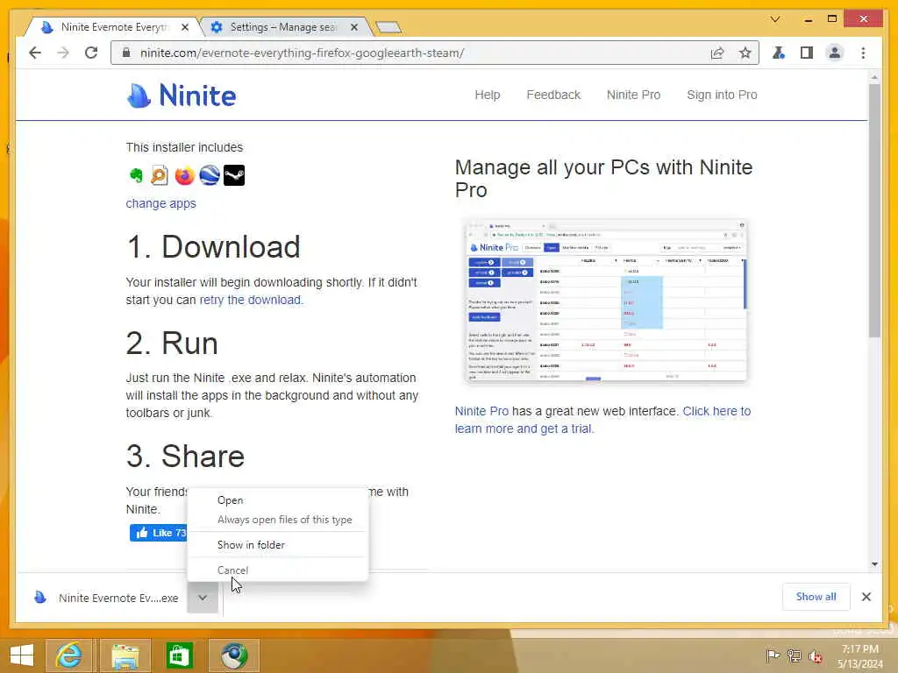Go back to the previous page
Image resolution: width=898 pixels, height=673 pixels.
35,53
